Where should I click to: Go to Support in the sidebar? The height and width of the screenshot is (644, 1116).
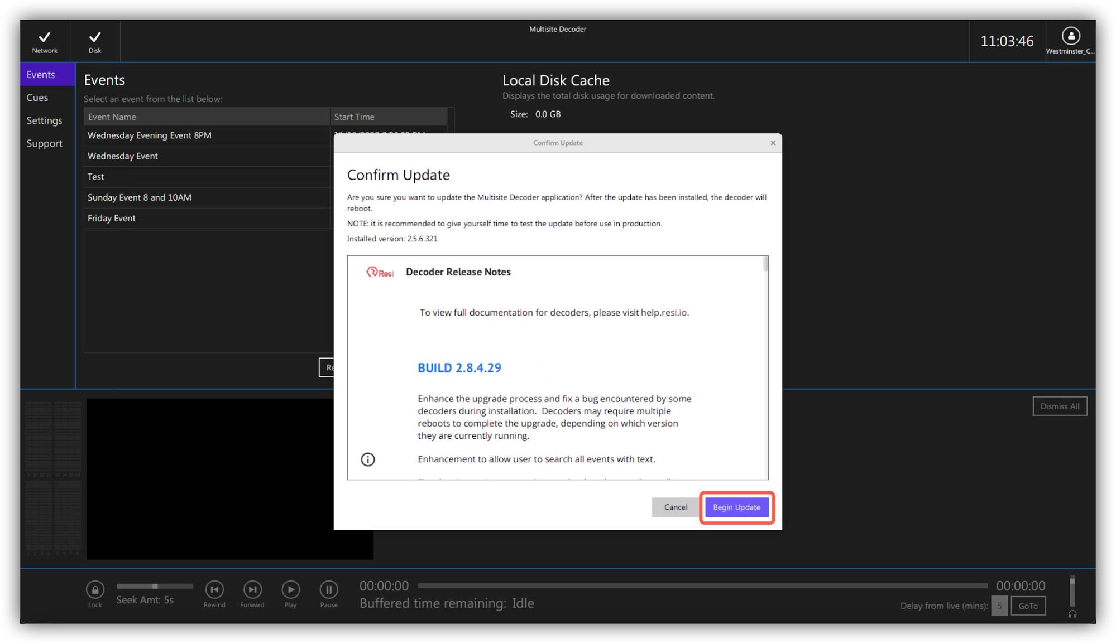(44, 143)
